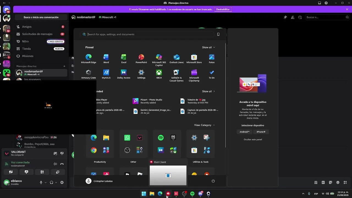Expand Show all for pinned apps

(x=208, y=47)
